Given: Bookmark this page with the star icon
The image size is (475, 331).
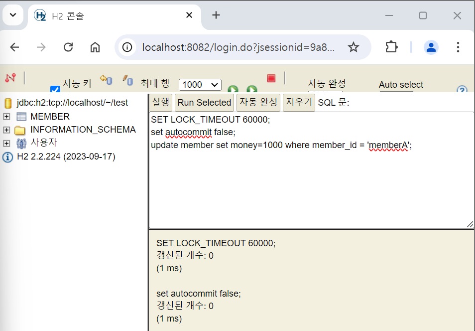Looking at the screenshot, I should [353, 47].
